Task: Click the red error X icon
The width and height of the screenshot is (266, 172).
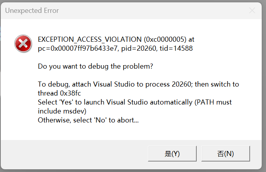Action: point(23,43)
